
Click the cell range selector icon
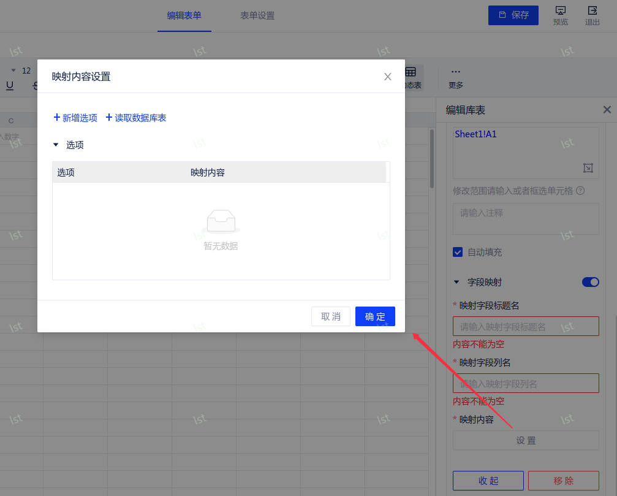coord(588,168)
